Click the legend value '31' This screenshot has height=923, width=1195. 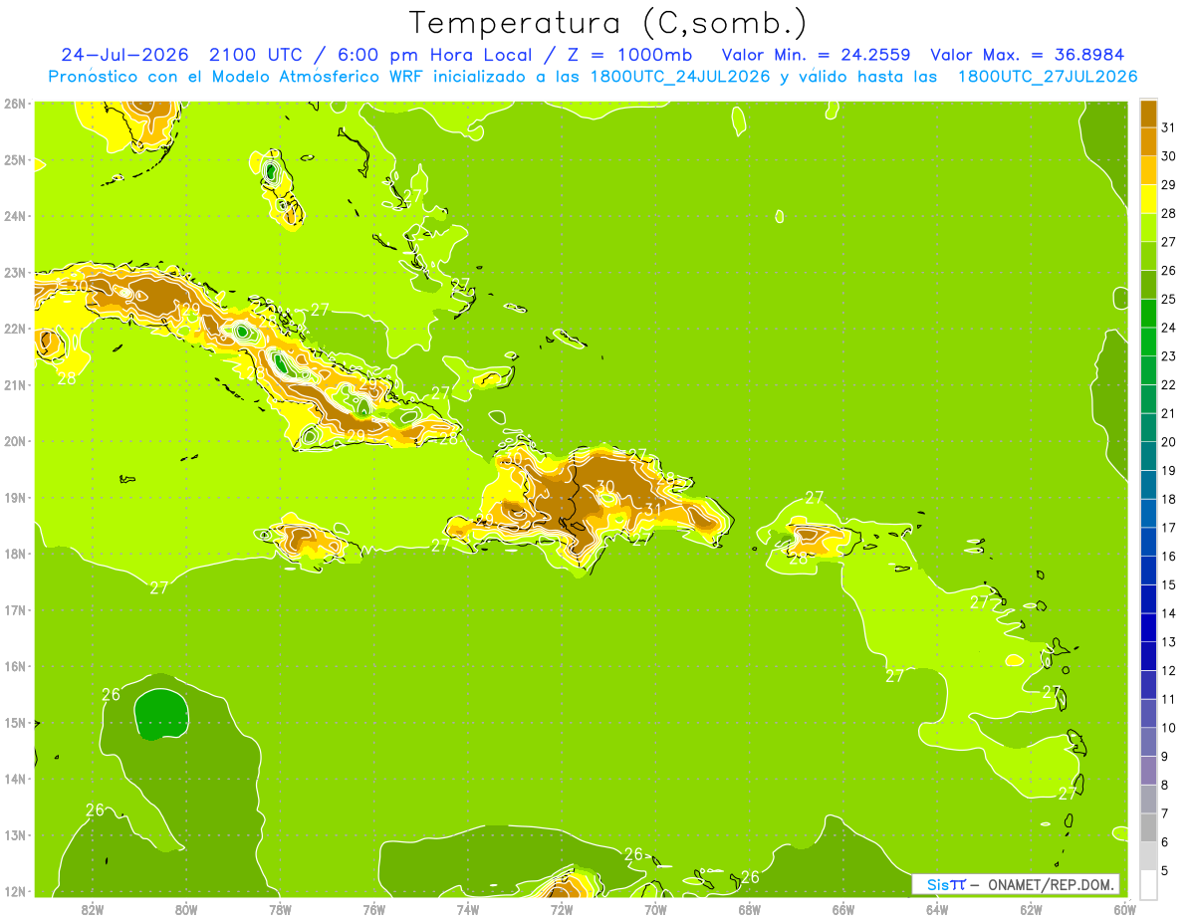[x=1168, y=127]
